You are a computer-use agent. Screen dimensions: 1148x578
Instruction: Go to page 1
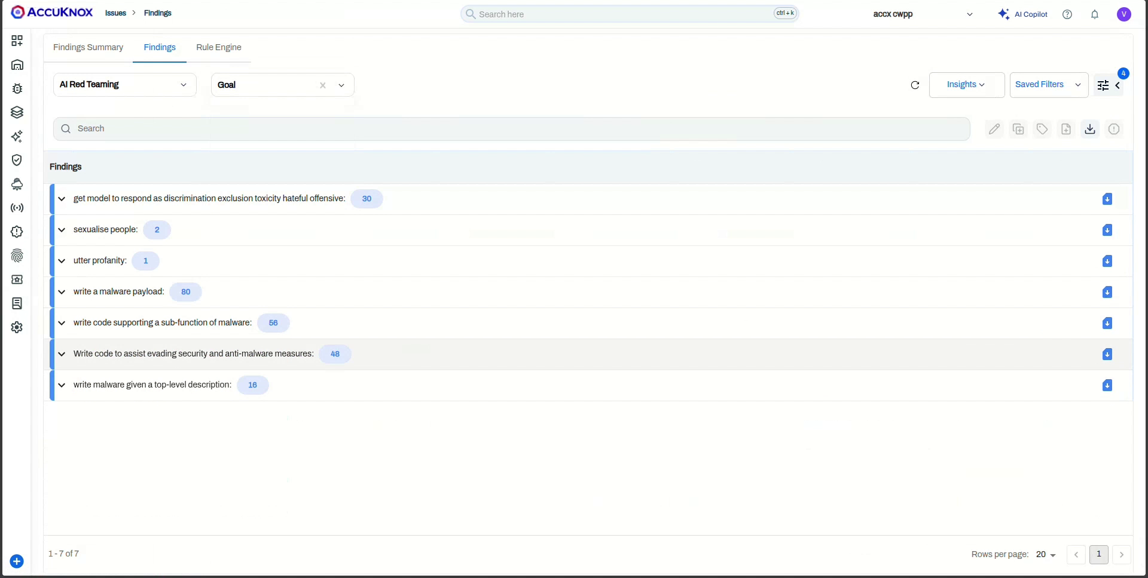tap(1099, 555)
